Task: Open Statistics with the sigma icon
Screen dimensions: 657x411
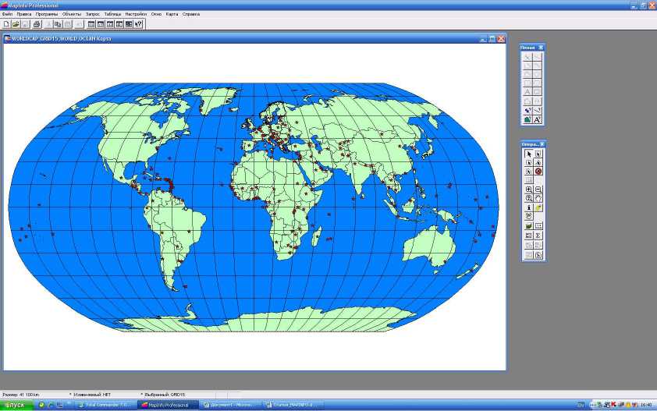Action: click(538, 235)
